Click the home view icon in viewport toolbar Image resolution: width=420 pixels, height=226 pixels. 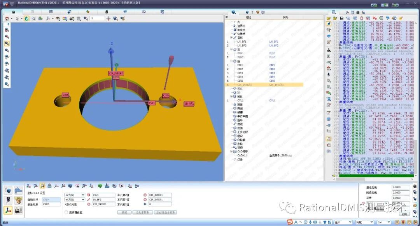(x=7, y=19)
